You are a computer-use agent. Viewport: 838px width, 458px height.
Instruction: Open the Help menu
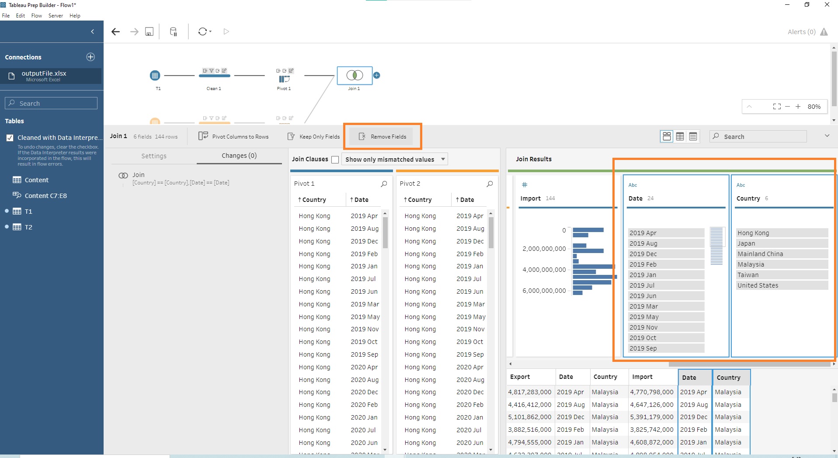point(75,16)
